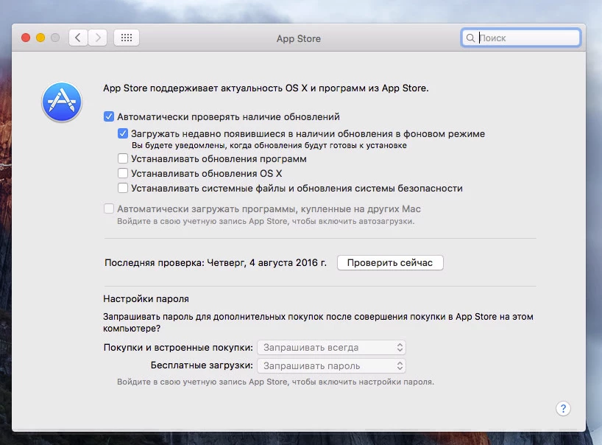Screen dimensions: 602x445
Task: Enable Устанавливать обновления программ checkbox
Action: [x=122, y=158]
